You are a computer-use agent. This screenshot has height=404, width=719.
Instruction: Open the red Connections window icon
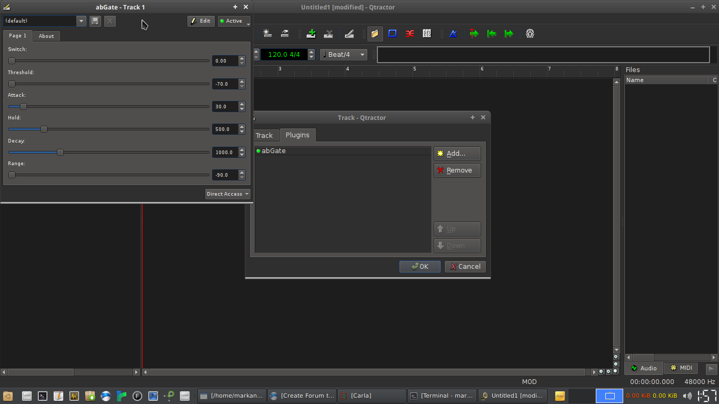410,34
